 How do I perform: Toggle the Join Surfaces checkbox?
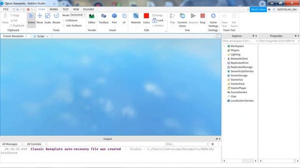pos(64,26)
